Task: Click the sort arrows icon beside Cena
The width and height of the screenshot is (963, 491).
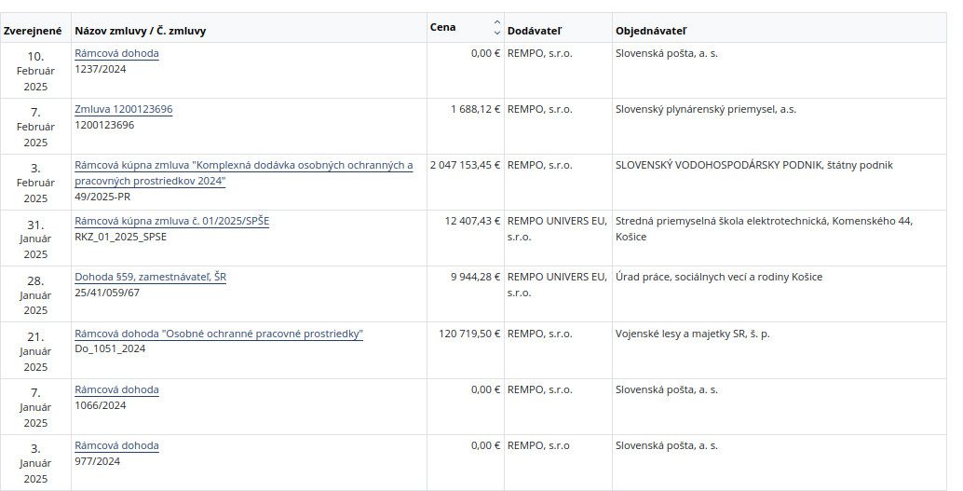Action: click(x=496, y=27)
